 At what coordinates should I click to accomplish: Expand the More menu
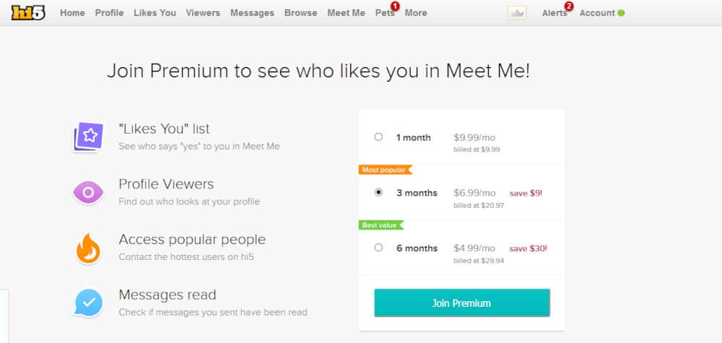coord(416,13)
